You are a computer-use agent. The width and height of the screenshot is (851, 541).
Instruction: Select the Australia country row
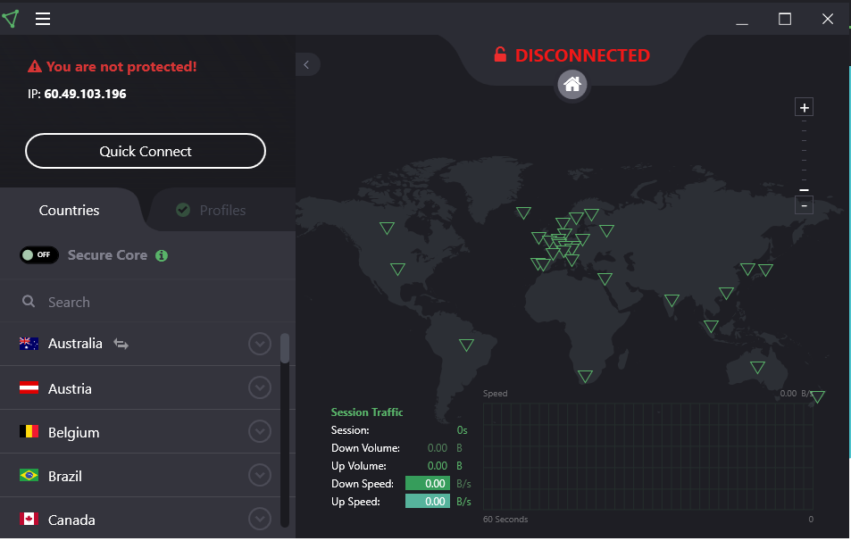pyautogui.click(x=140, y=344)
